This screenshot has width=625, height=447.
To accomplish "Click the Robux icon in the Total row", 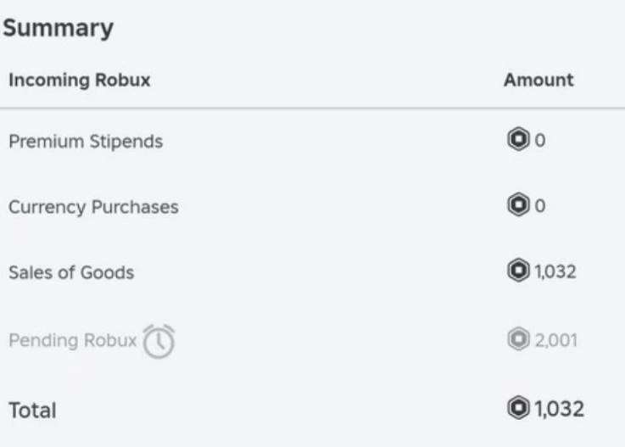I will tap(518, 407).
